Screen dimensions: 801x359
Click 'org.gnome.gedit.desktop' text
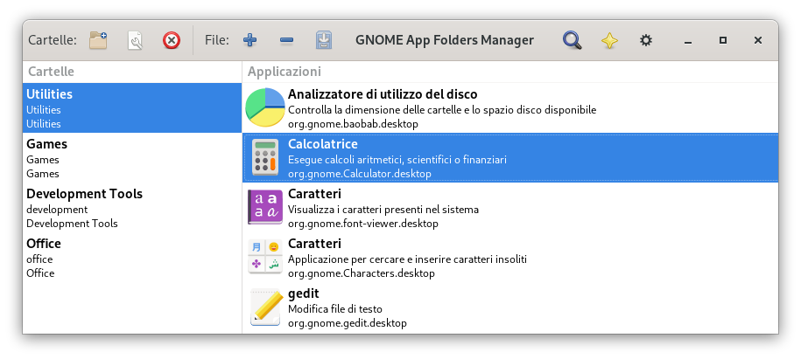pos(348,323)
